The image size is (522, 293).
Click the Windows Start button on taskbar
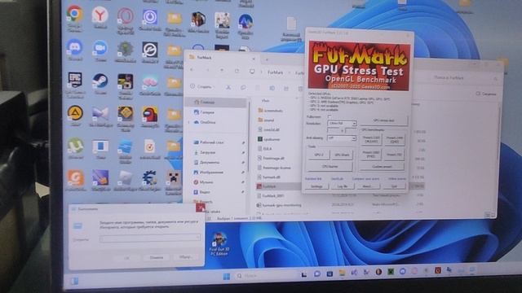[x=227, y=277]
